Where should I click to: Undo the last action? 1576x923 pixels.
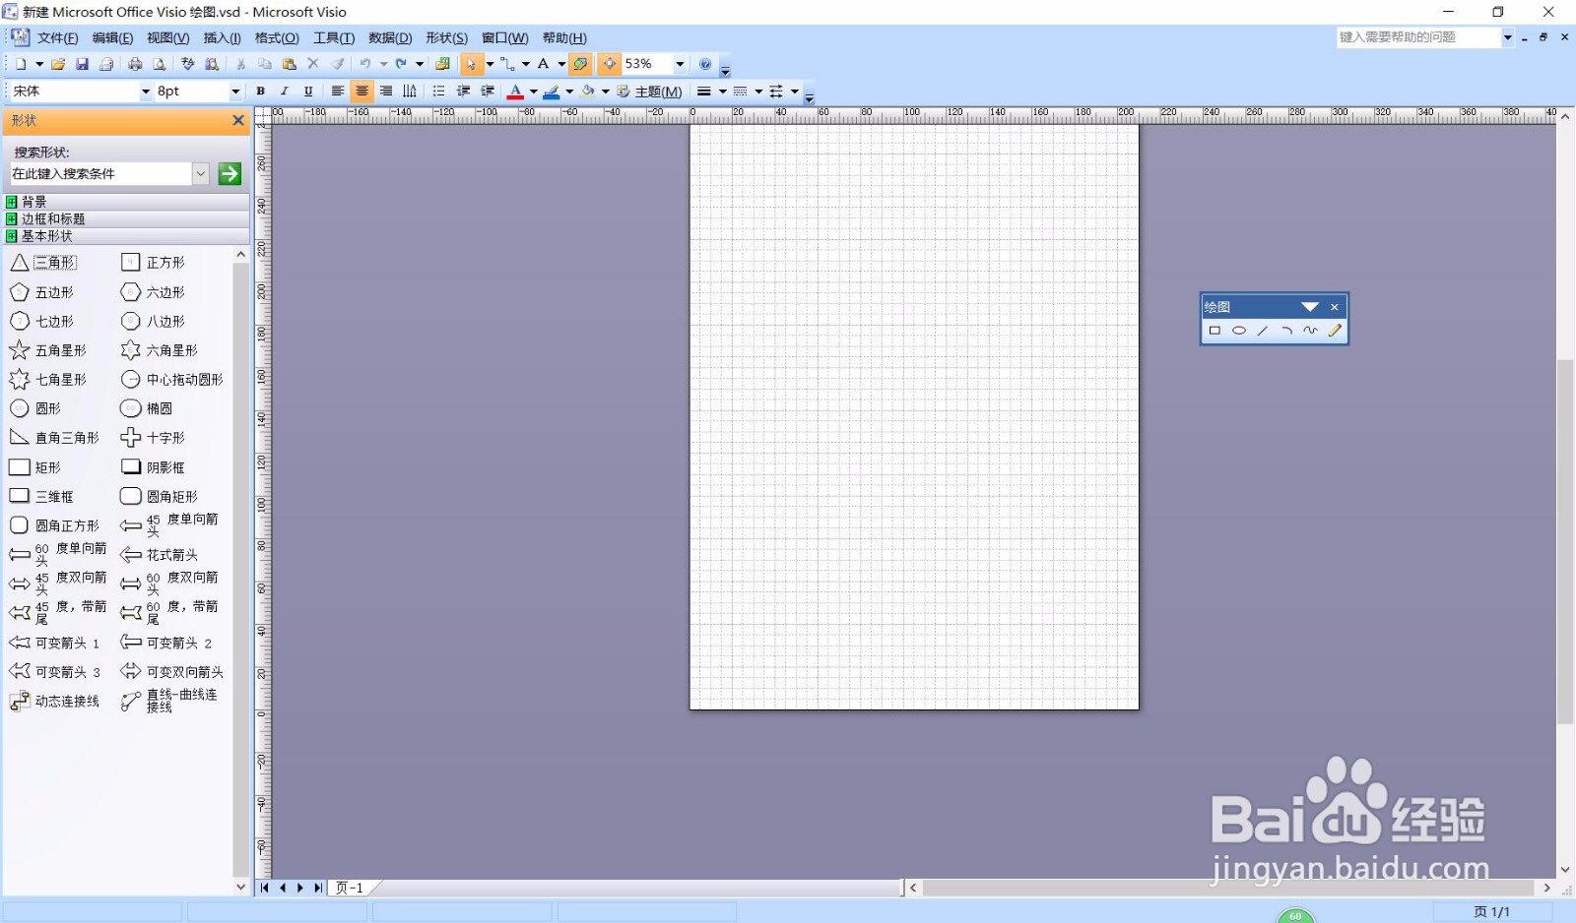point(365,64)
